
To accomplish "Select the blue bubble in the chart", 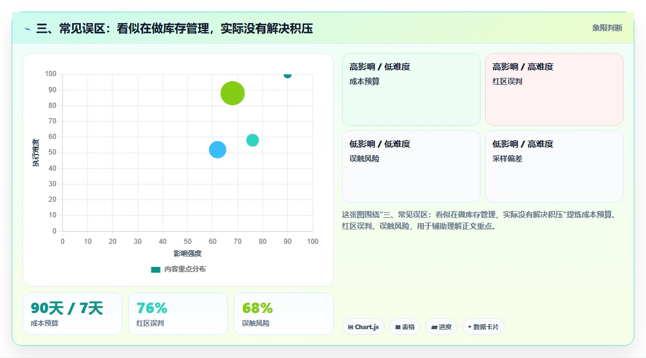I will 217,149.
